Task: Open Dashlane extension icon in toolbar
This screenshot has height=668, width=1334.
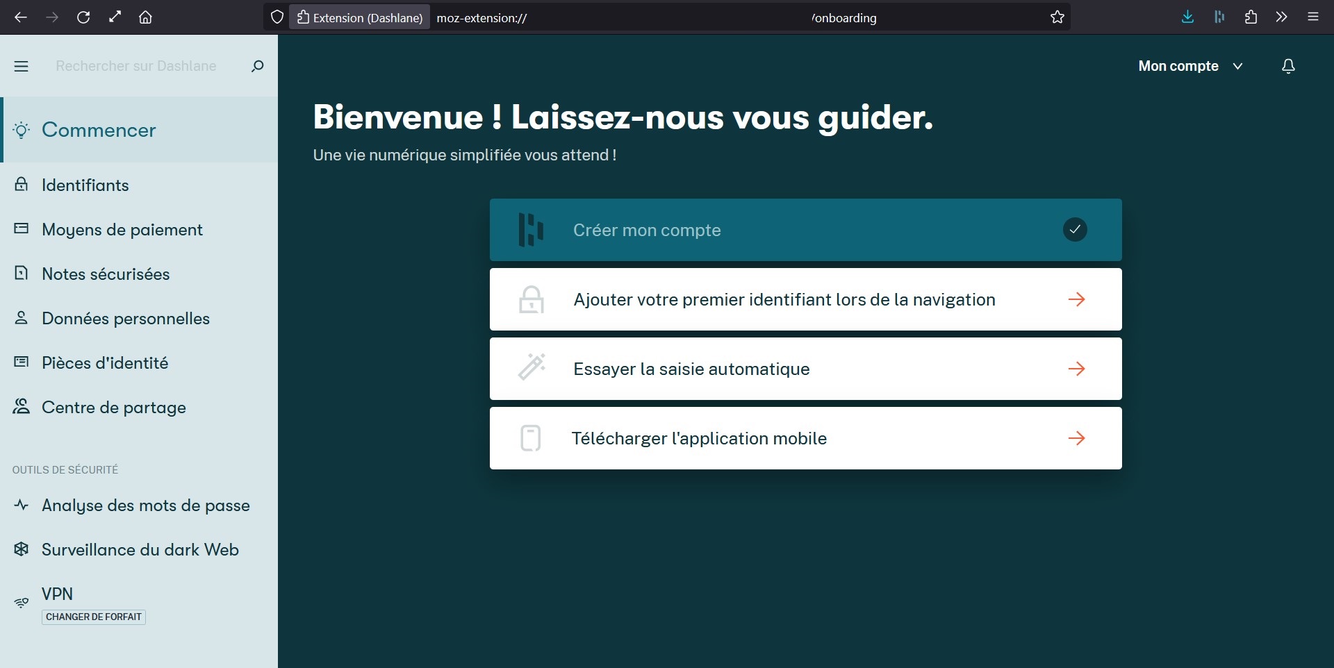Action: point(1219,17)
